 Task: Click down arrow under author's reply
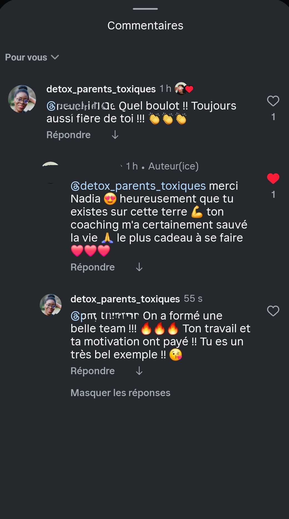[x=139, y=267]
